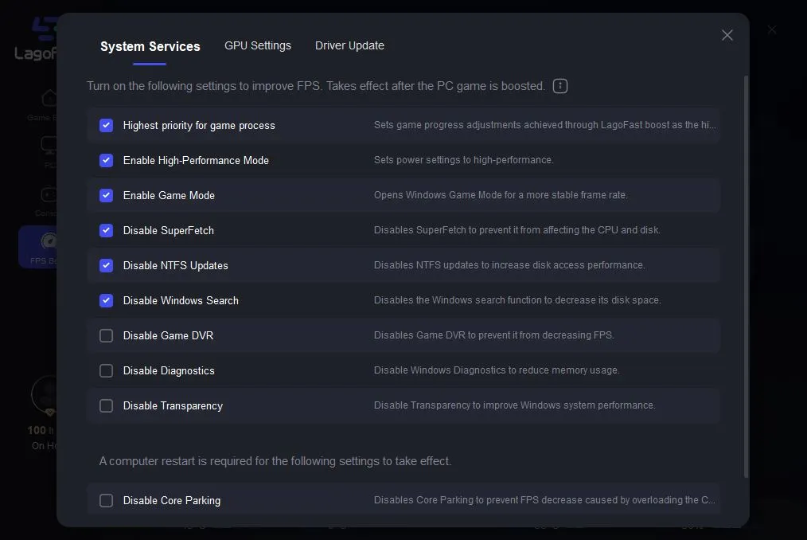Uncheck the Disable SuperFetch setting
This screenshot has height=540, width=807.
coord(106,230)
